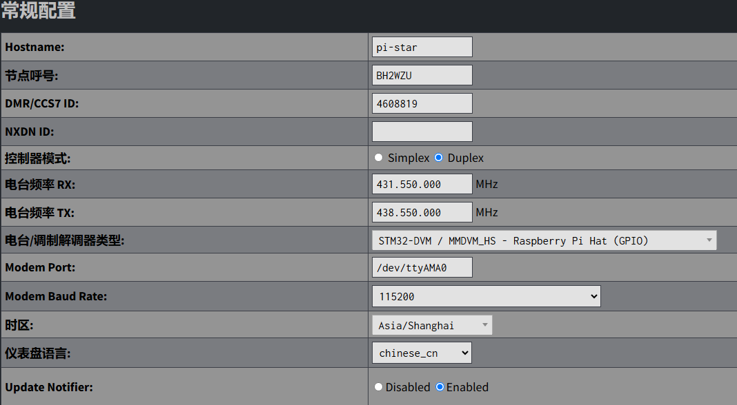Click the DMR/CCS7 ID input field
This screenshot has height=405, width=737.
coord(422,103)
